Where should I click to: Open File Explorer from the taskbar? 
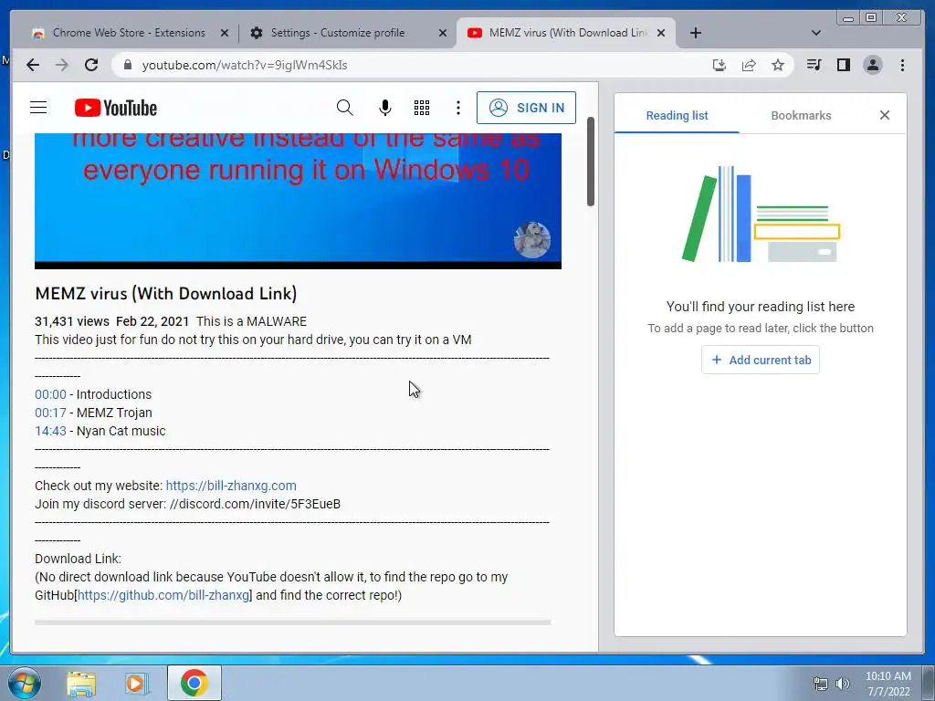click(81, 683)
